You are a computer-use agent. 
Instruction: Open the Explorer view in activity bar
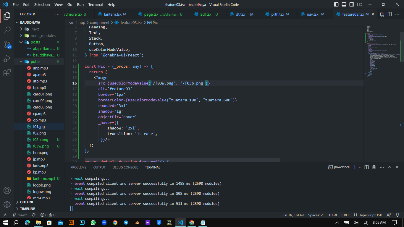[7, 16]
